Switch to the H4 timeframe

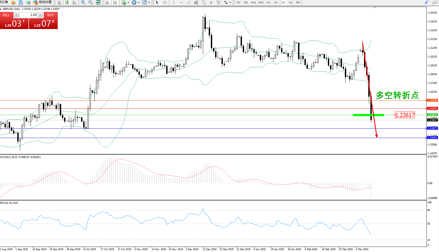tap(275, 3)
